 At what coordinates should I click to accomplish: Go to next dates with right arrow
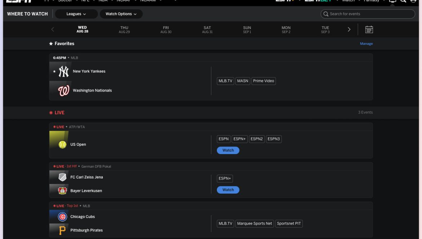(x=349, y=30)
